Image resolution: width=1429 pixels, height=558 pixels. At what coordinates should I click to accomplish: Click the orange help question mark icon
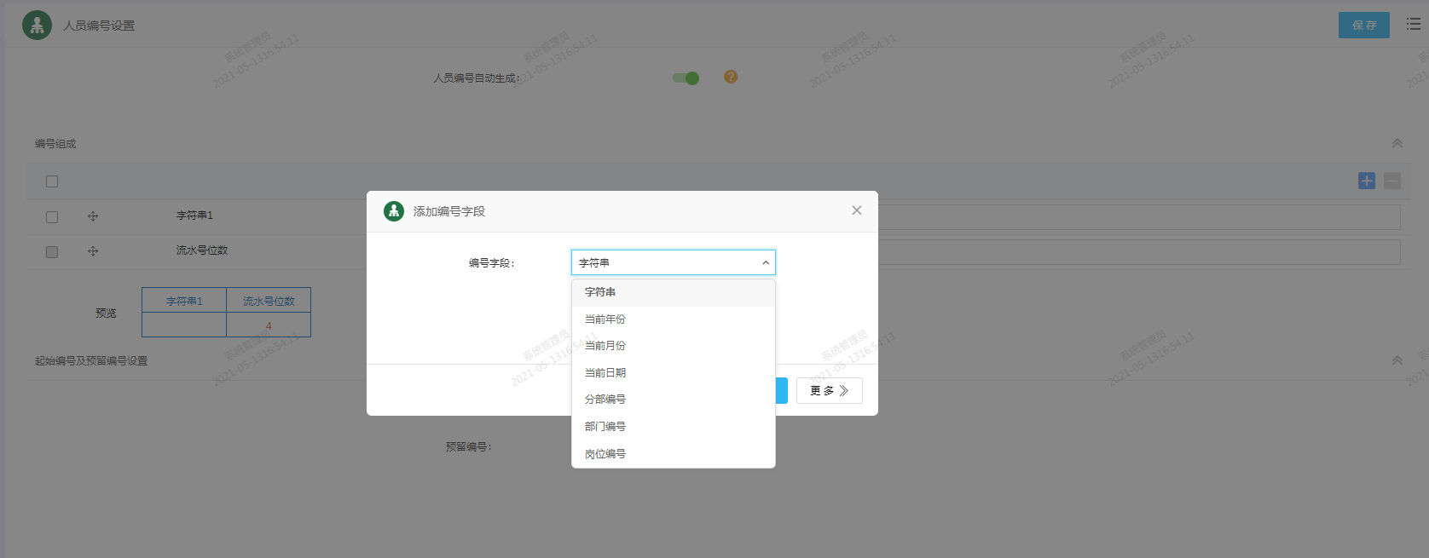[x=731, y=77]
